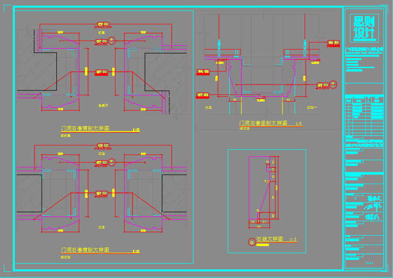Click the 大堂 label in the vertical section drawing

click(209, 107)
